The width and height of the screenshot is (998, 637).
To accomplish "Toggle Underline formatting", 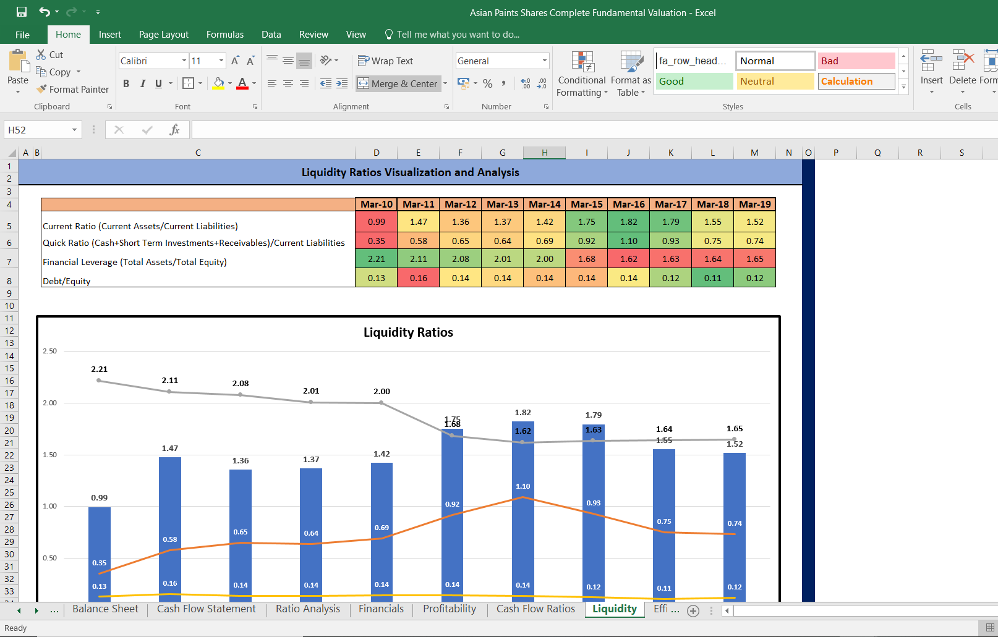I will pos(158,83).
